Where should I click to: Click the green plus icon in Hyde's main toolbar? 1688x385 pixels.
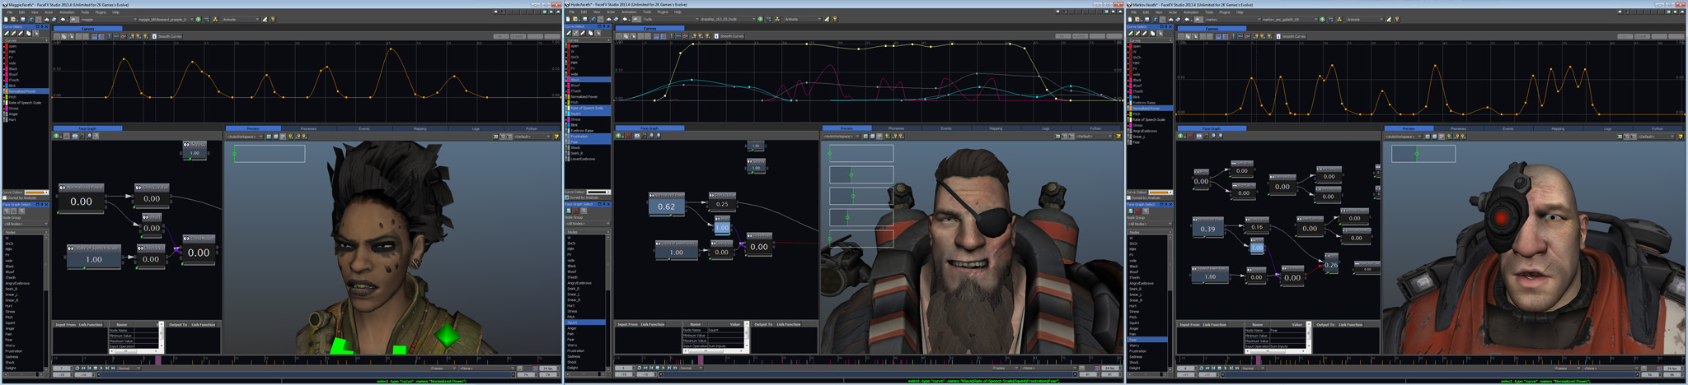760,19
